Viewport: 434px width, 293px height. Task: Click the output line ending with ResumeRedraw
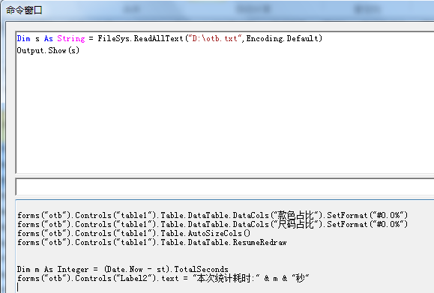click(152, 242)
